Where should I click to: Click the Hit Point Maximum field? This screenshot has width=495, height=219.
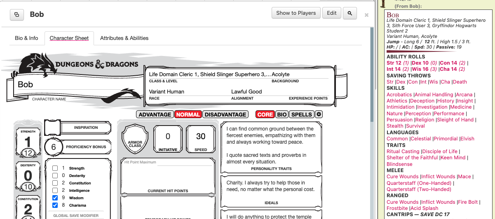pos(185,162)
